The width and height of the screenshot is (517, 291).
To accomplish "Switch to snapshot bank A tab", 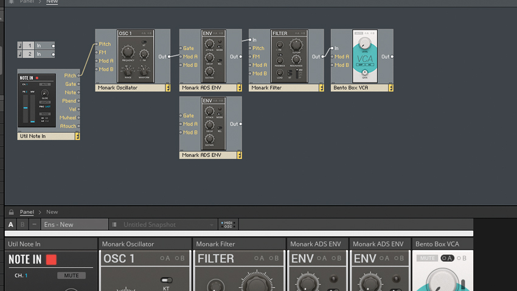I will coord(11,225).
